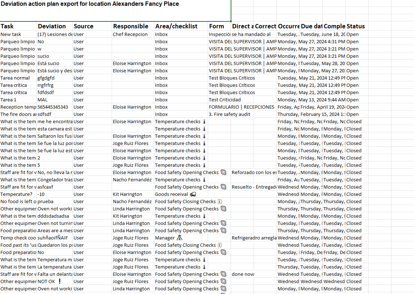Image resolution: width=414 pixels, height=294 pixels.
Task: Select the 'Source' header cell
Action: 92,26
